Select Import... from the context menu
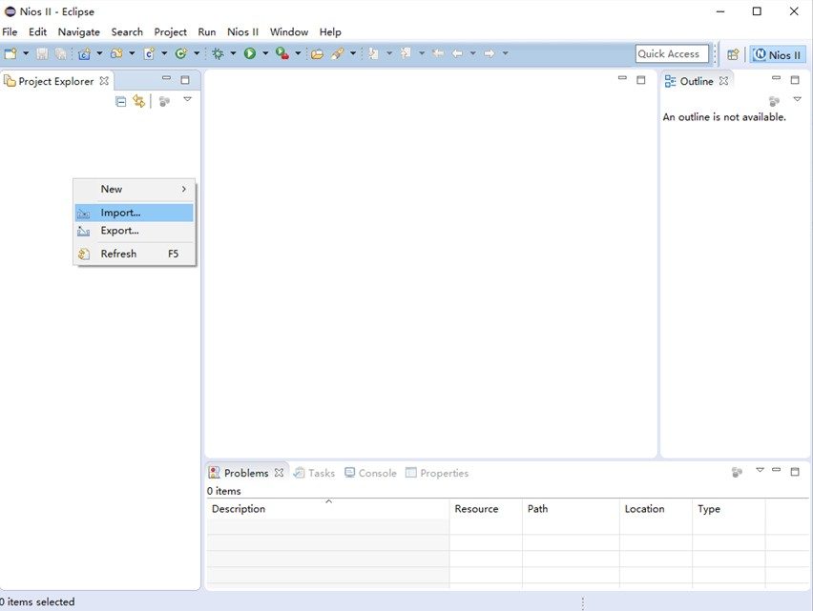Screen dimensions: 813x611 pyautogui.click(x=120, y=213)
